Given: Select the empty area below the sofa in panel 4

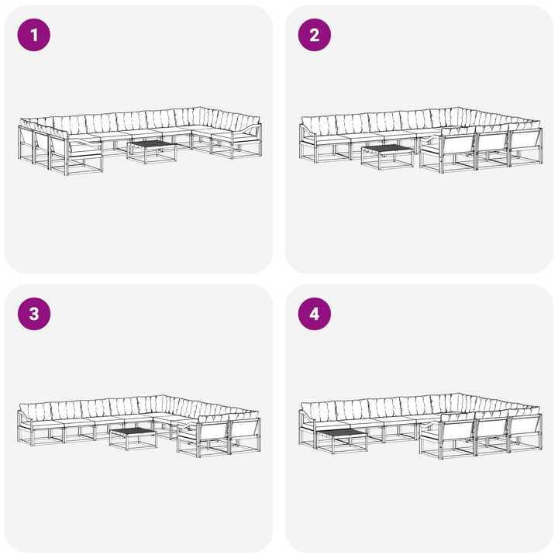Looking at the screenshot, I should coord(419,504).
